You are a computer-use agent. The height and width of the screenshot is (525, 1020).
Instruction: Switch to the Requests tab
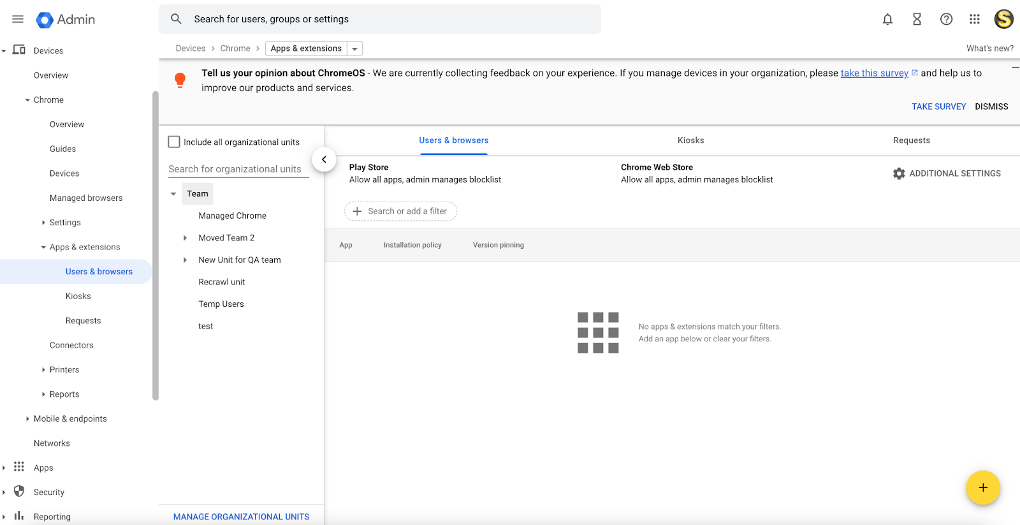(x=911, y=140)
